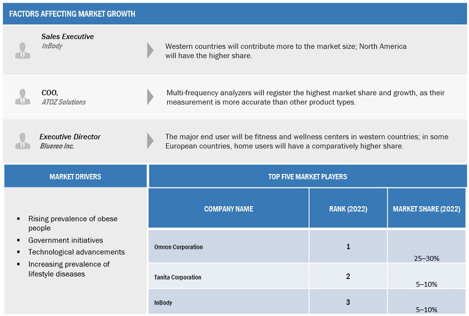Screen dimensions: 469x316
Task: Click the person icon beside Sales Executive
Action: [x=22, y=50]
